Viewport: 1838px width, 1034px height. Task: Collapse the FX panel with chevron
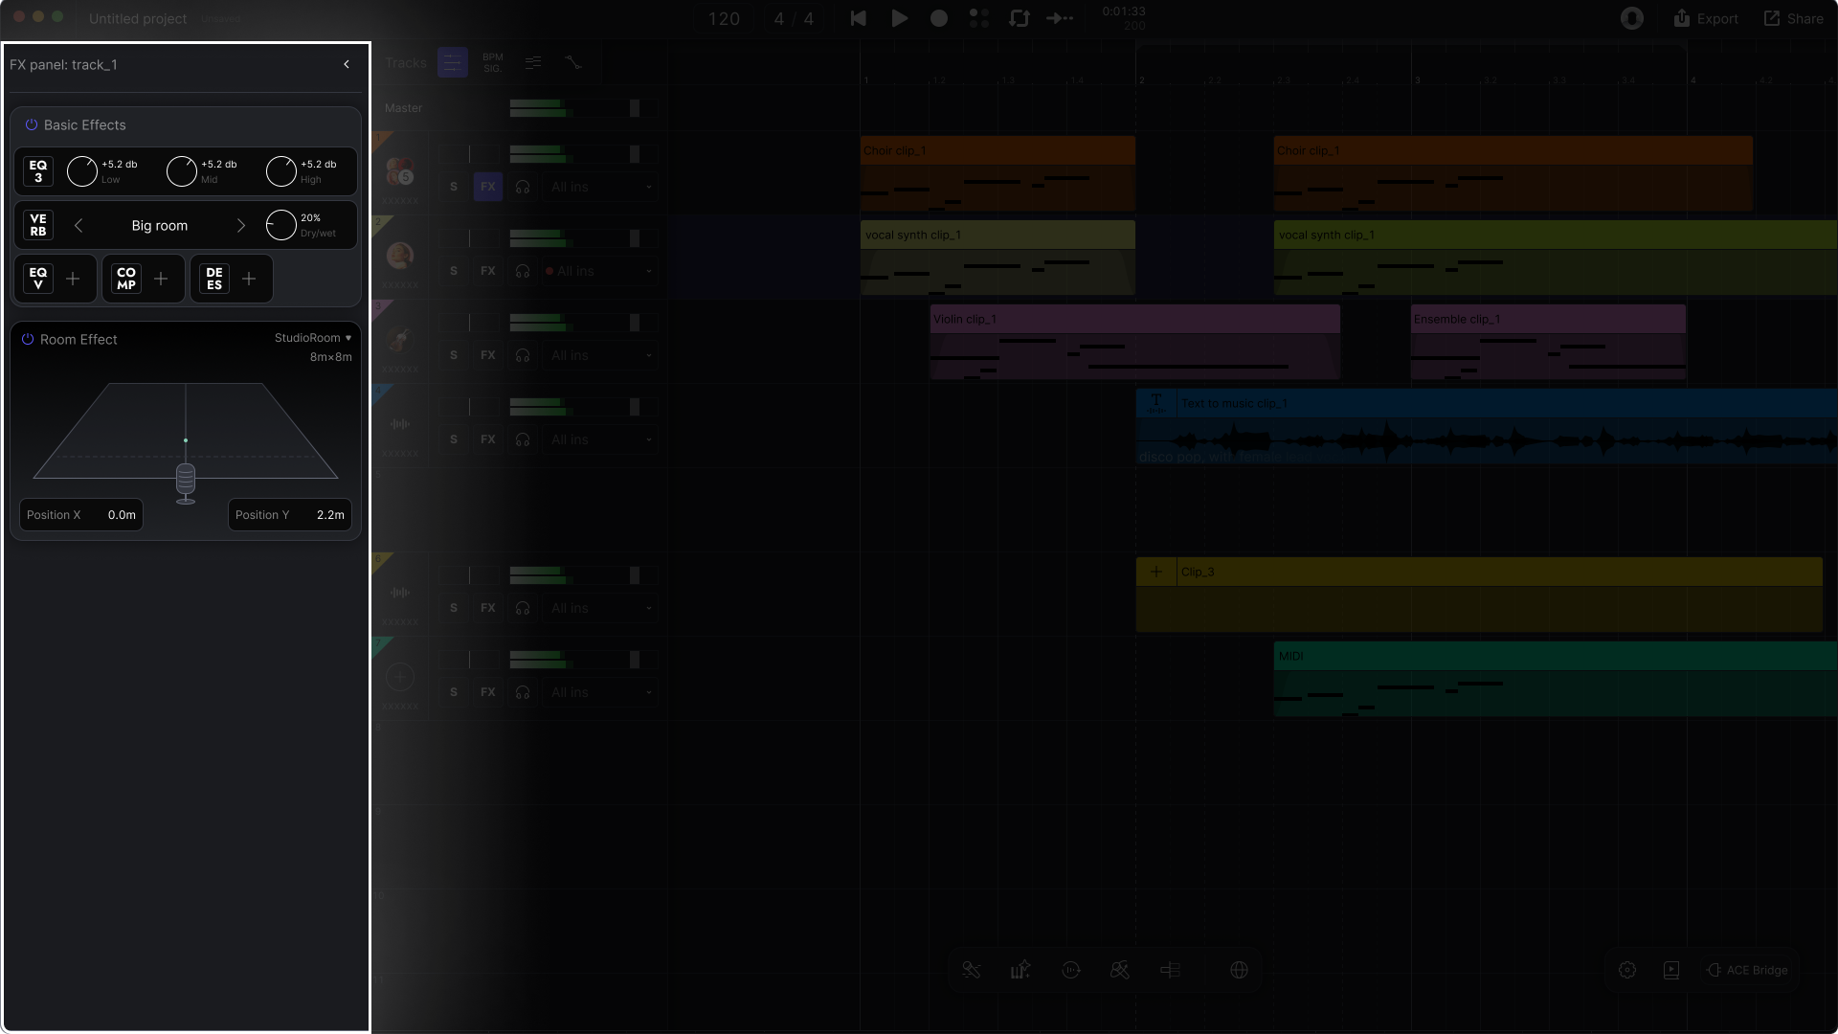[x=347, y=64]
